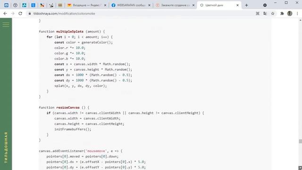302x170 pixels.
Task: Bookmark this page with the star icon
Action: pyautogui.click(x=273, y=14)
